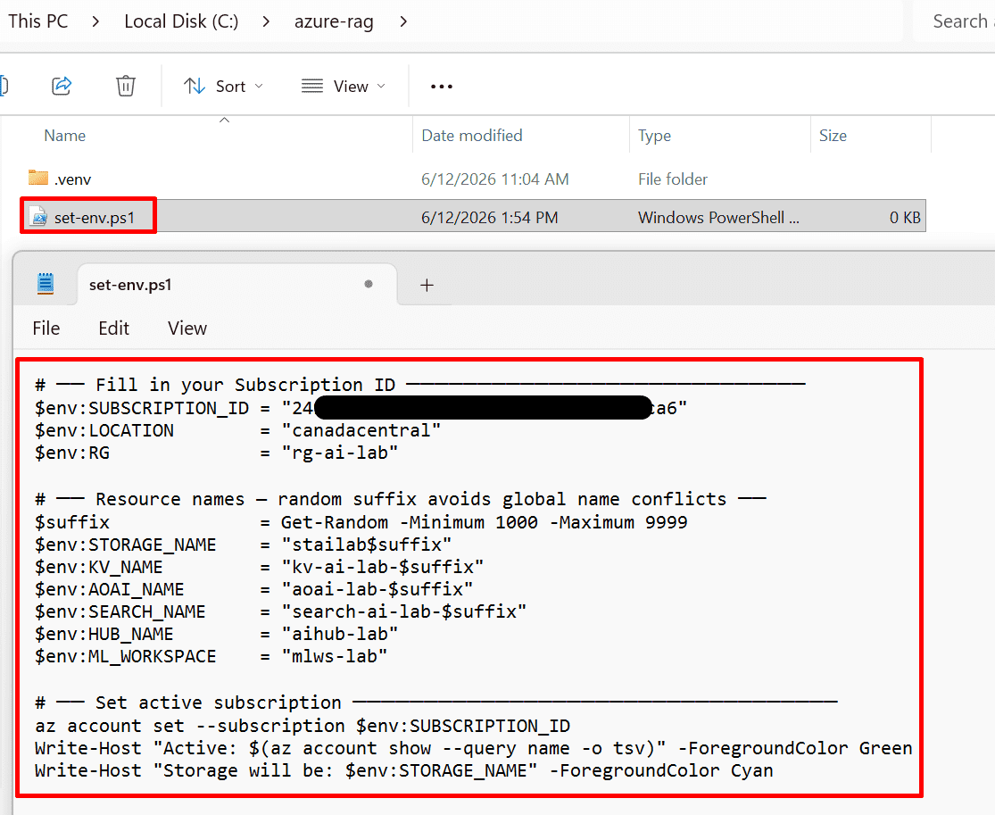Open Notepad's View menu
Image resolution: width=995 pixels, height=815 pixels.
187,328
